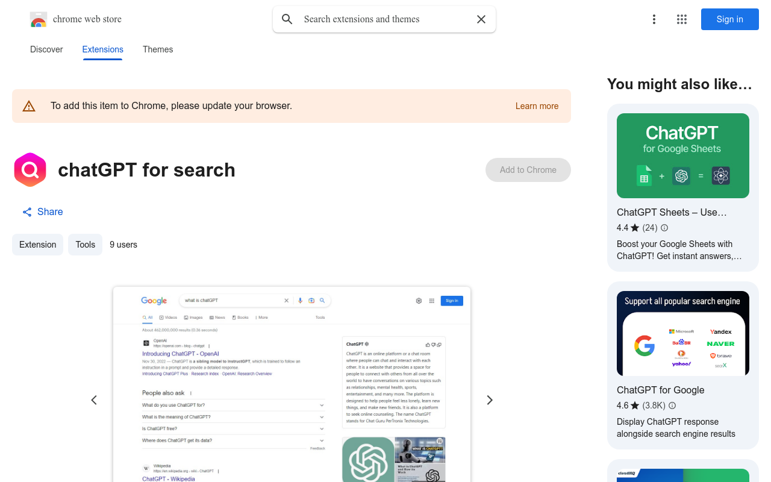Switch to the Themes tab
Image resolution: width=771 pixels, height=482 pixels.
158,49
